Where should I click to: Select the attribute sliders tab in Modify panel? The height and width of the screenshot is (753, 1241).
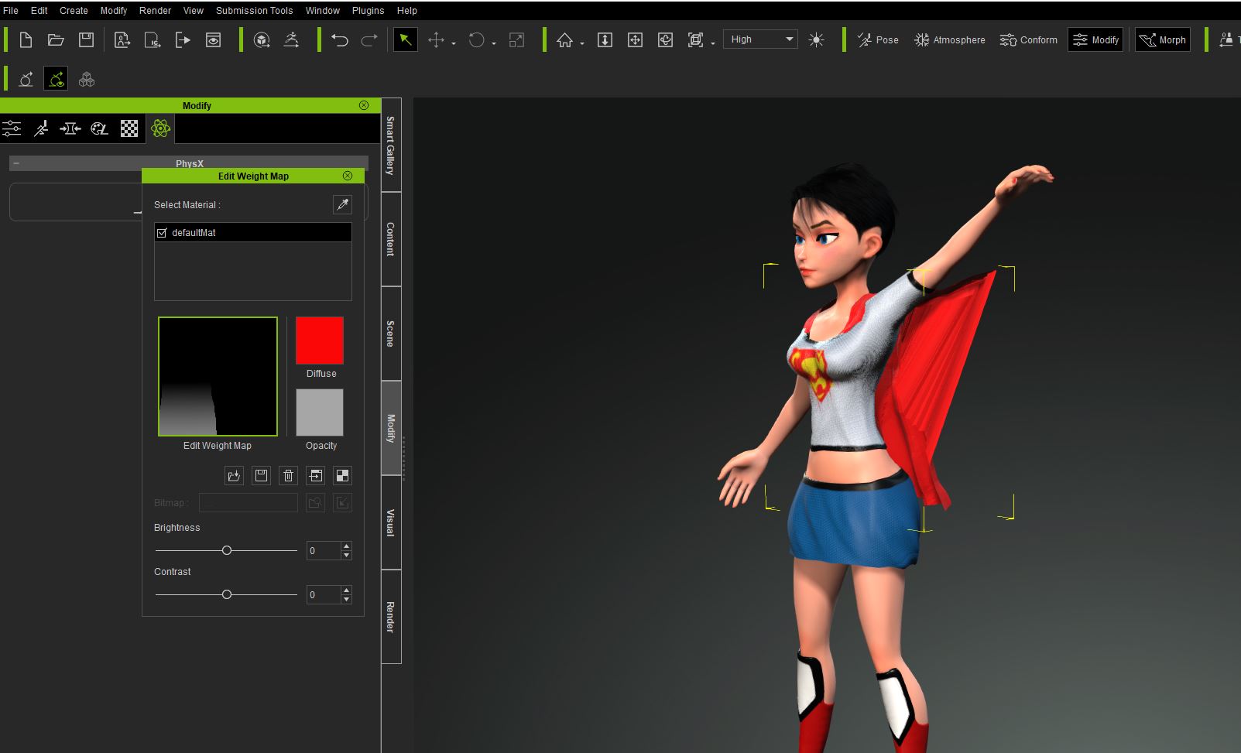click(x=12, y=128)
